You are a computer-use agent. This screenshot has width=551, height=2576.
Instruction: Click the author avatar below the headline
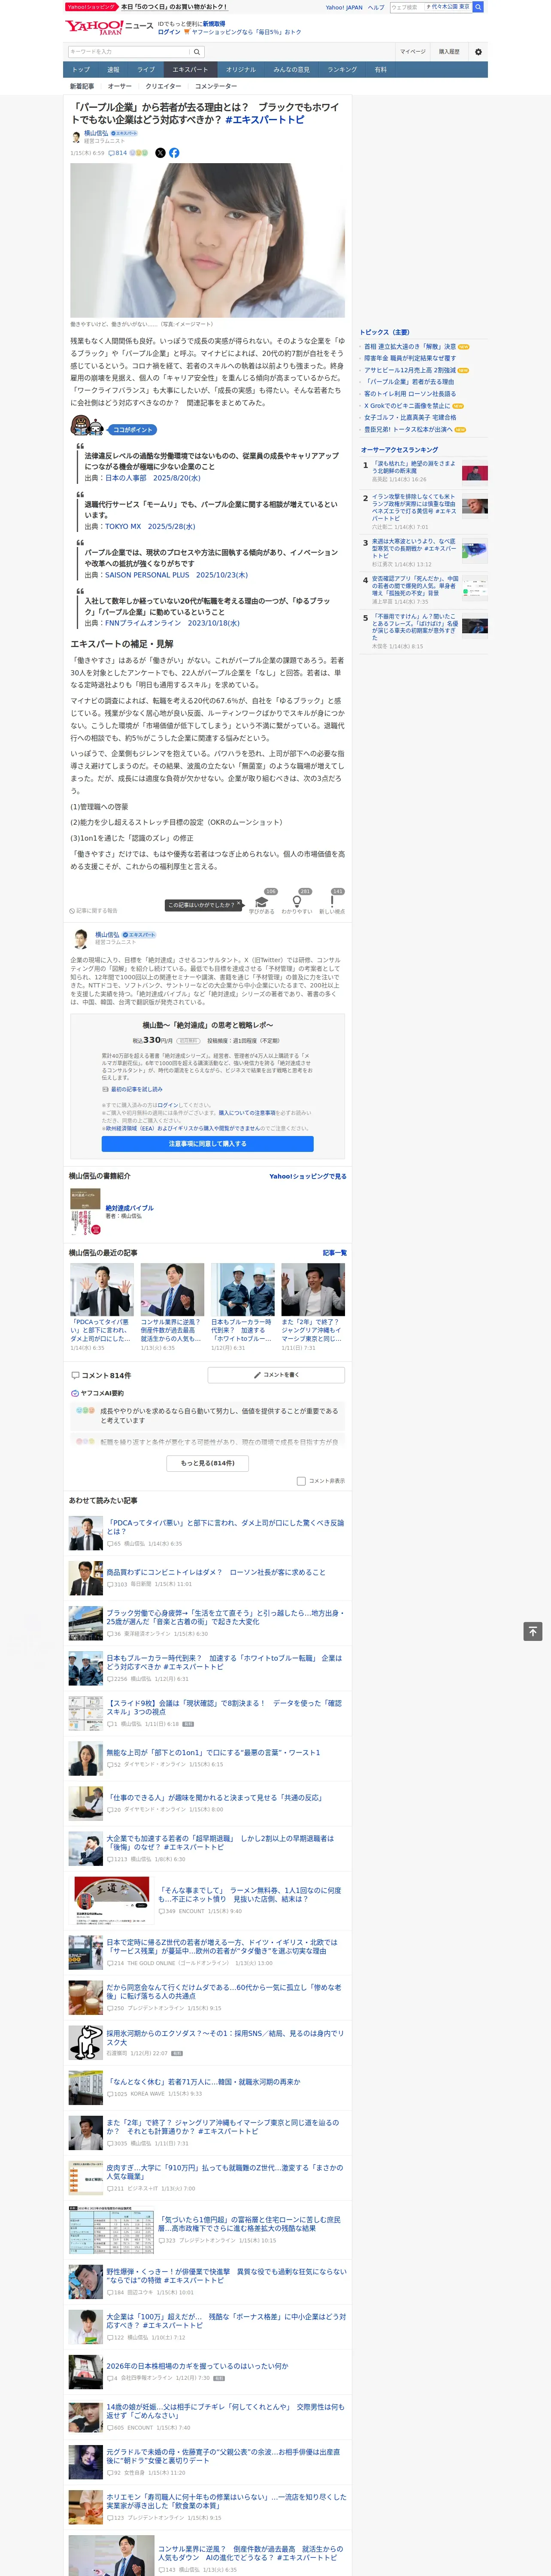pos(76,137)
